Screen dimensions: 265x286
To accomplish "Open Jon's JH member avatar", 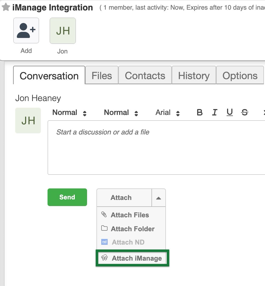I will pos(63,31).
